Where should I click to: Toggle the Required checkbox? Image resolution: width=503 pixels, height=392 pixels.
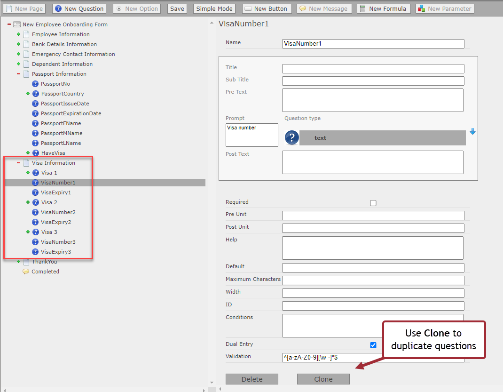[373, 203]
